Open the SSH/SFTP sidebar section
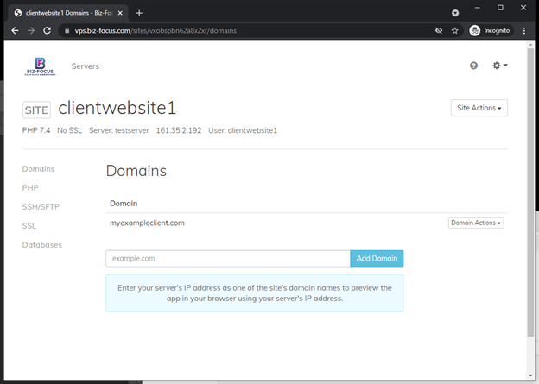539x384 pixels. (41, 207)
